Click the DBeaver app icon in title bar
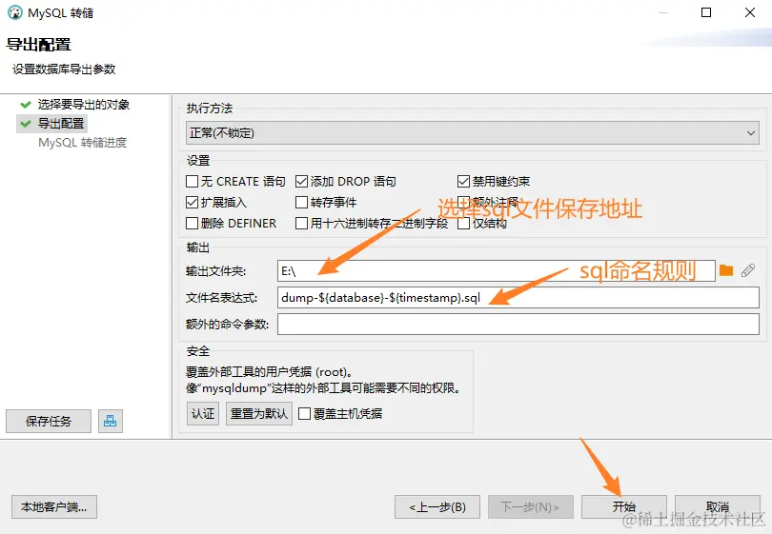 point(14,12)
